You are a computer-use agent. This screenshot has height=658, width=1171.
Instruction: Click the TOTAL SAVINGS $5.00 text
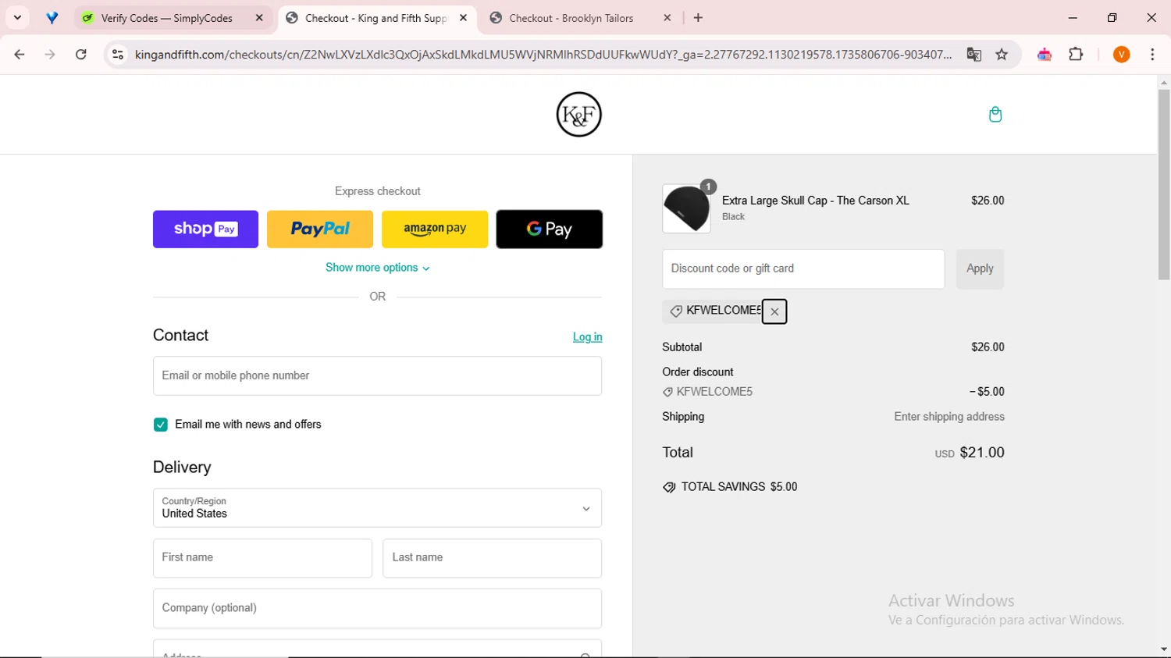click(739, 487)
